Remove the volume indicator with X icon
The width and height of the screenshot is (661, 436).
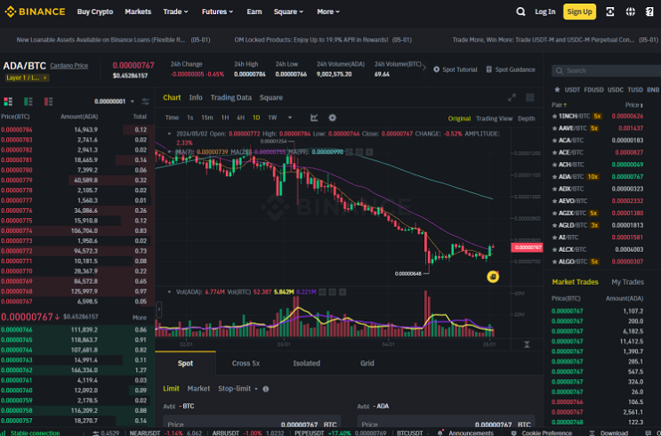click(343, 292)
